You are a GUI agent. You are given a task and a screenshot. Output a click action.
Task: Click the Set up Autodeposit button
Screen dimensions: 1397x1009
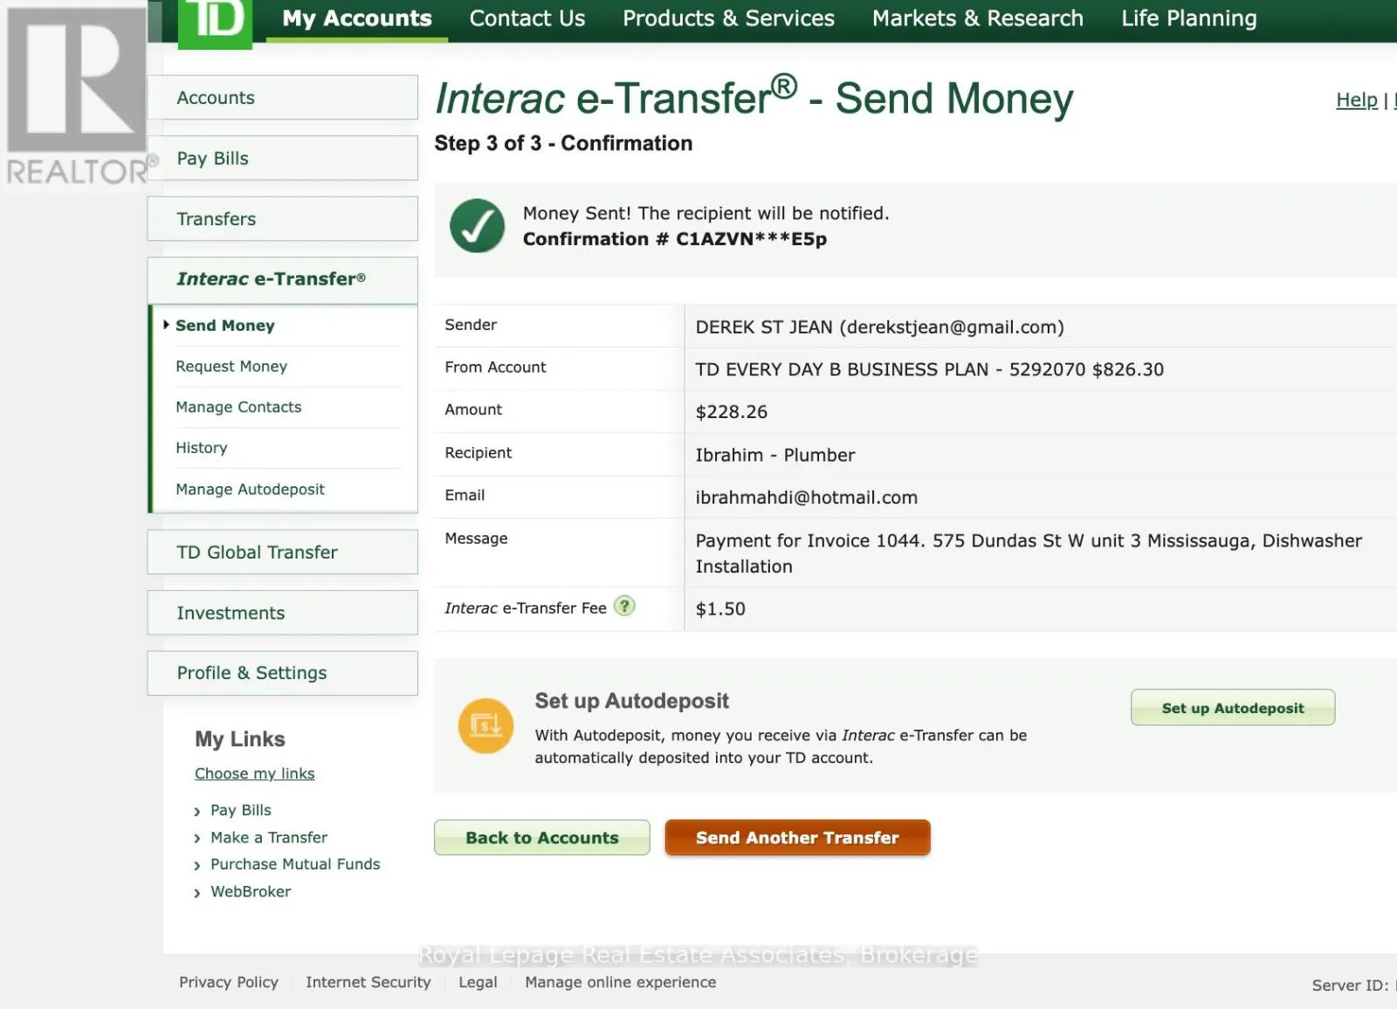1233,708
